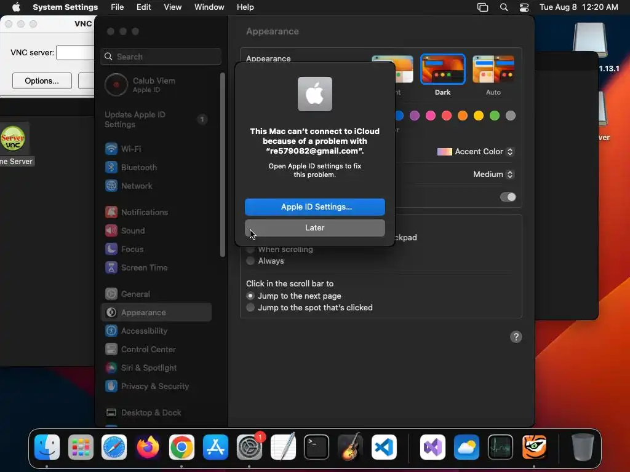Open General settings pane
Screen dimensions: 630x472
click(156, 294)
